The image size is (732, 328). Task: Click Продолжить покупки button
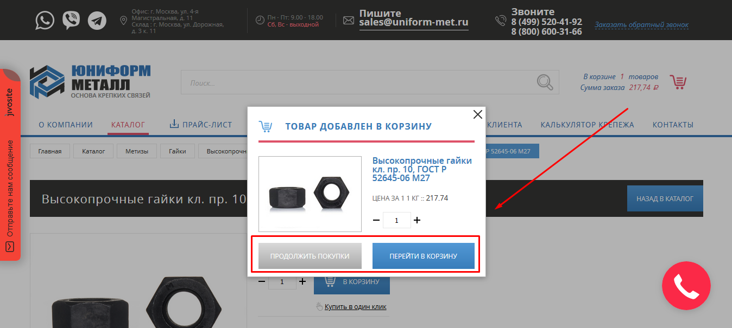tap(310, 256)
